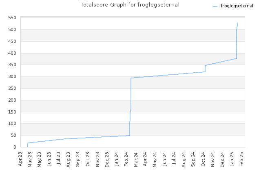This screenshot has height=196, width=261.
Task: Click the Aug.24 x-axis label
Action: click(x=184, y=160)
